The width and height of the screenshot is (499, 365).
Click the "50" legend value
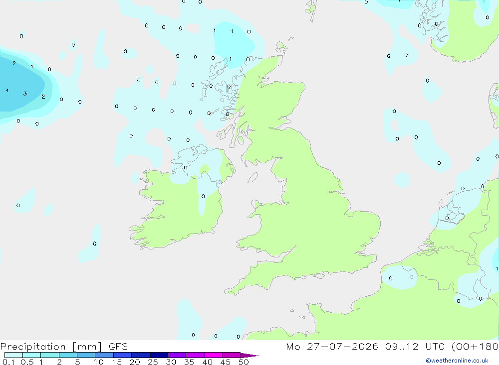(244, 362)
